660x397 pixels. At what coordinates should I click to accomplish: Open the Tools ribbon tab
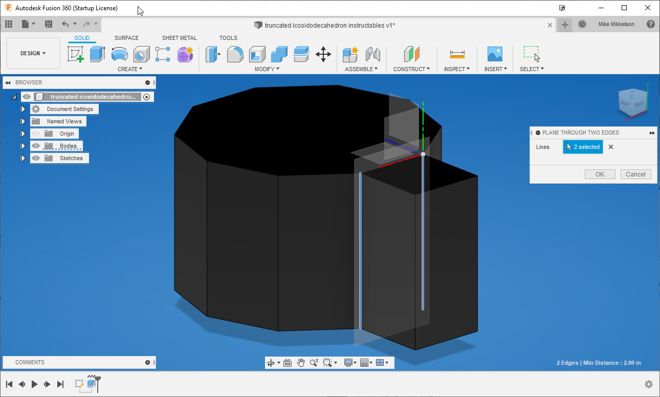click(228, 37)
